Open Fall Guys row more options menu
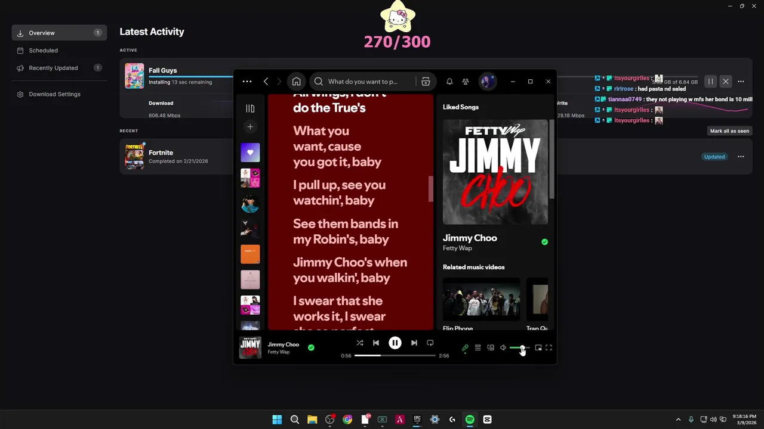 pos(741,82)
